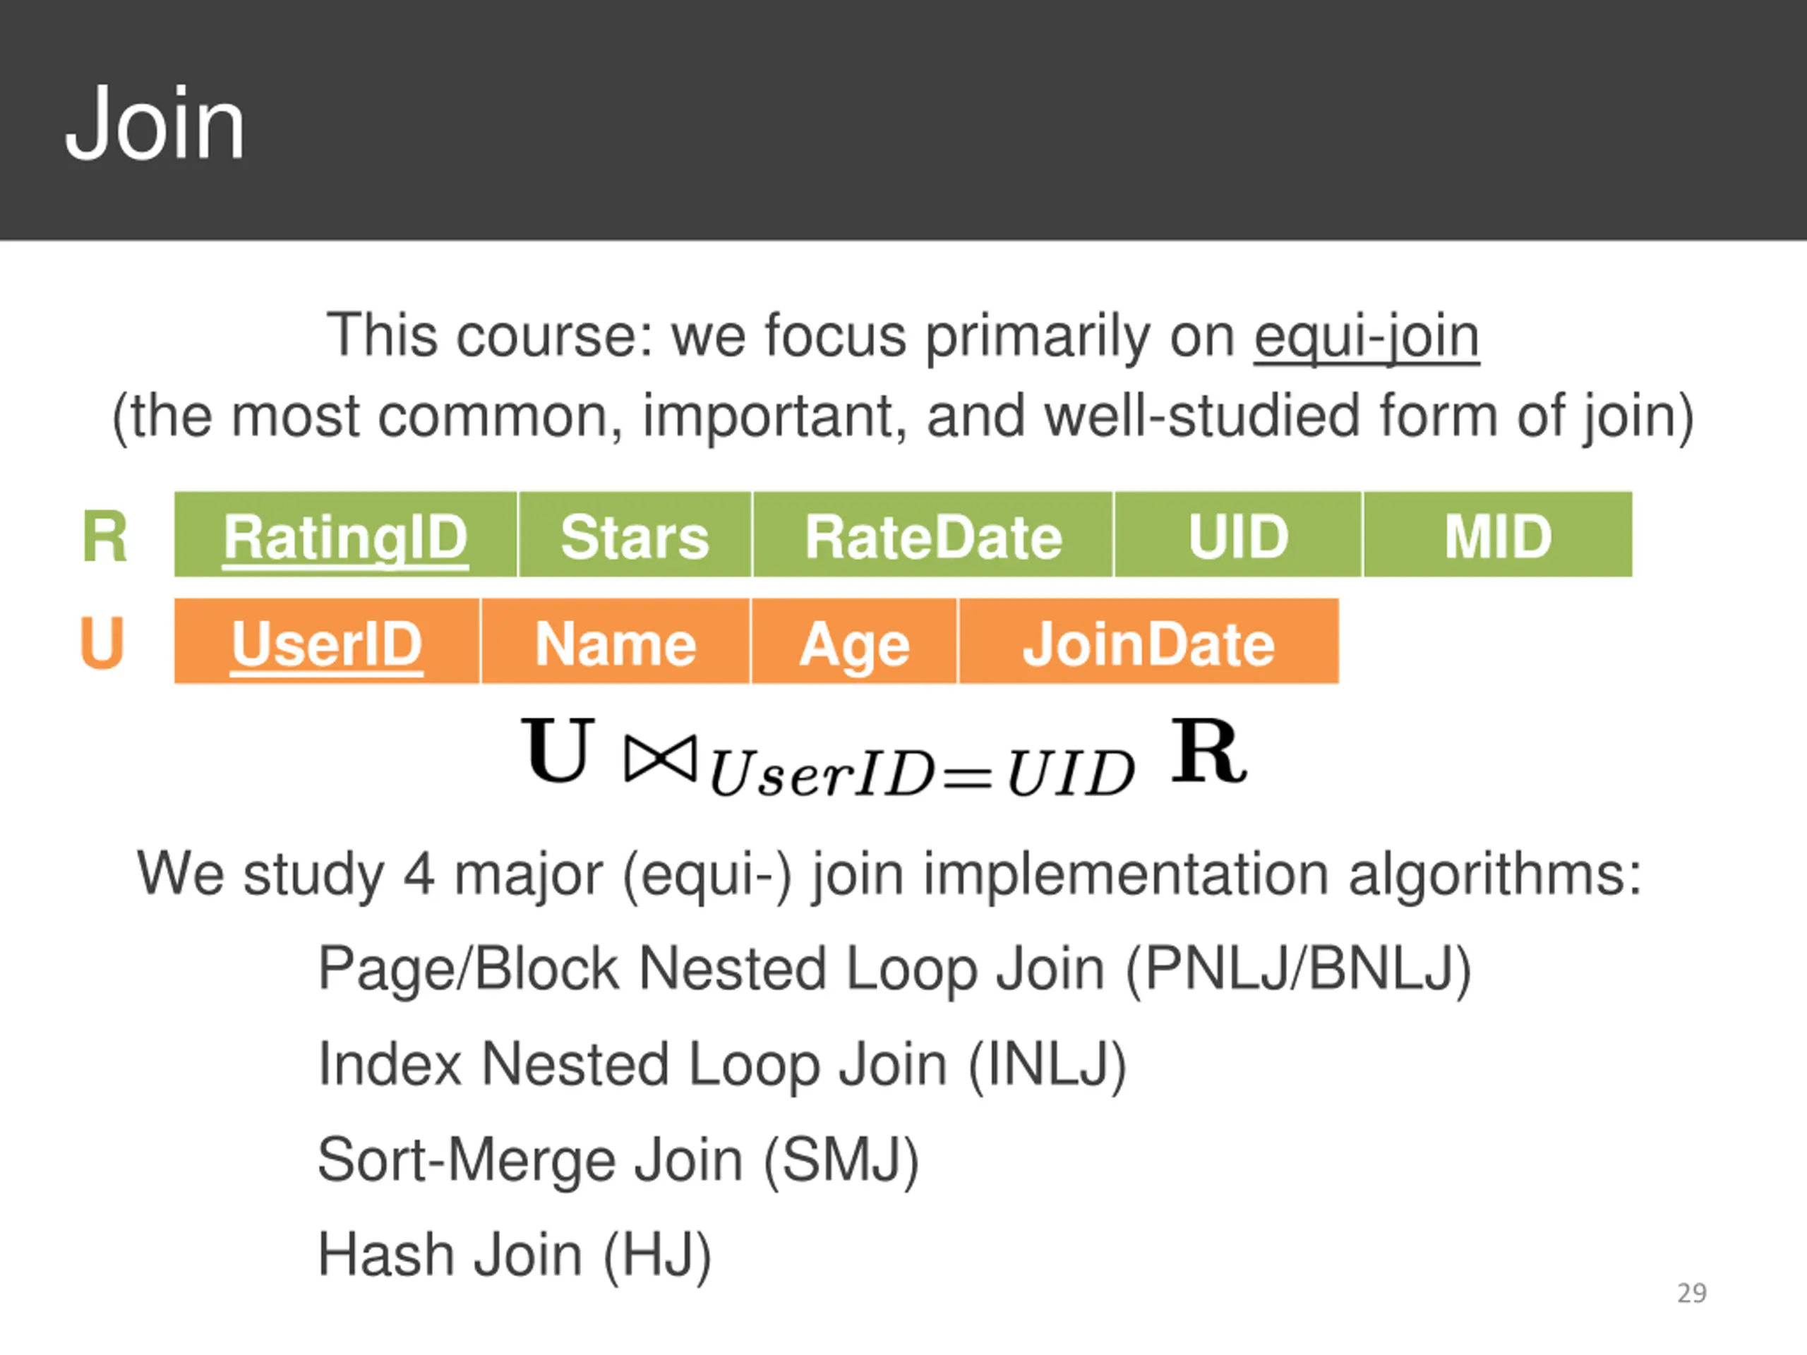The height and width of the screenshot is (1355, 1807).
Task: Click the orange U table label
Action: 103,642
